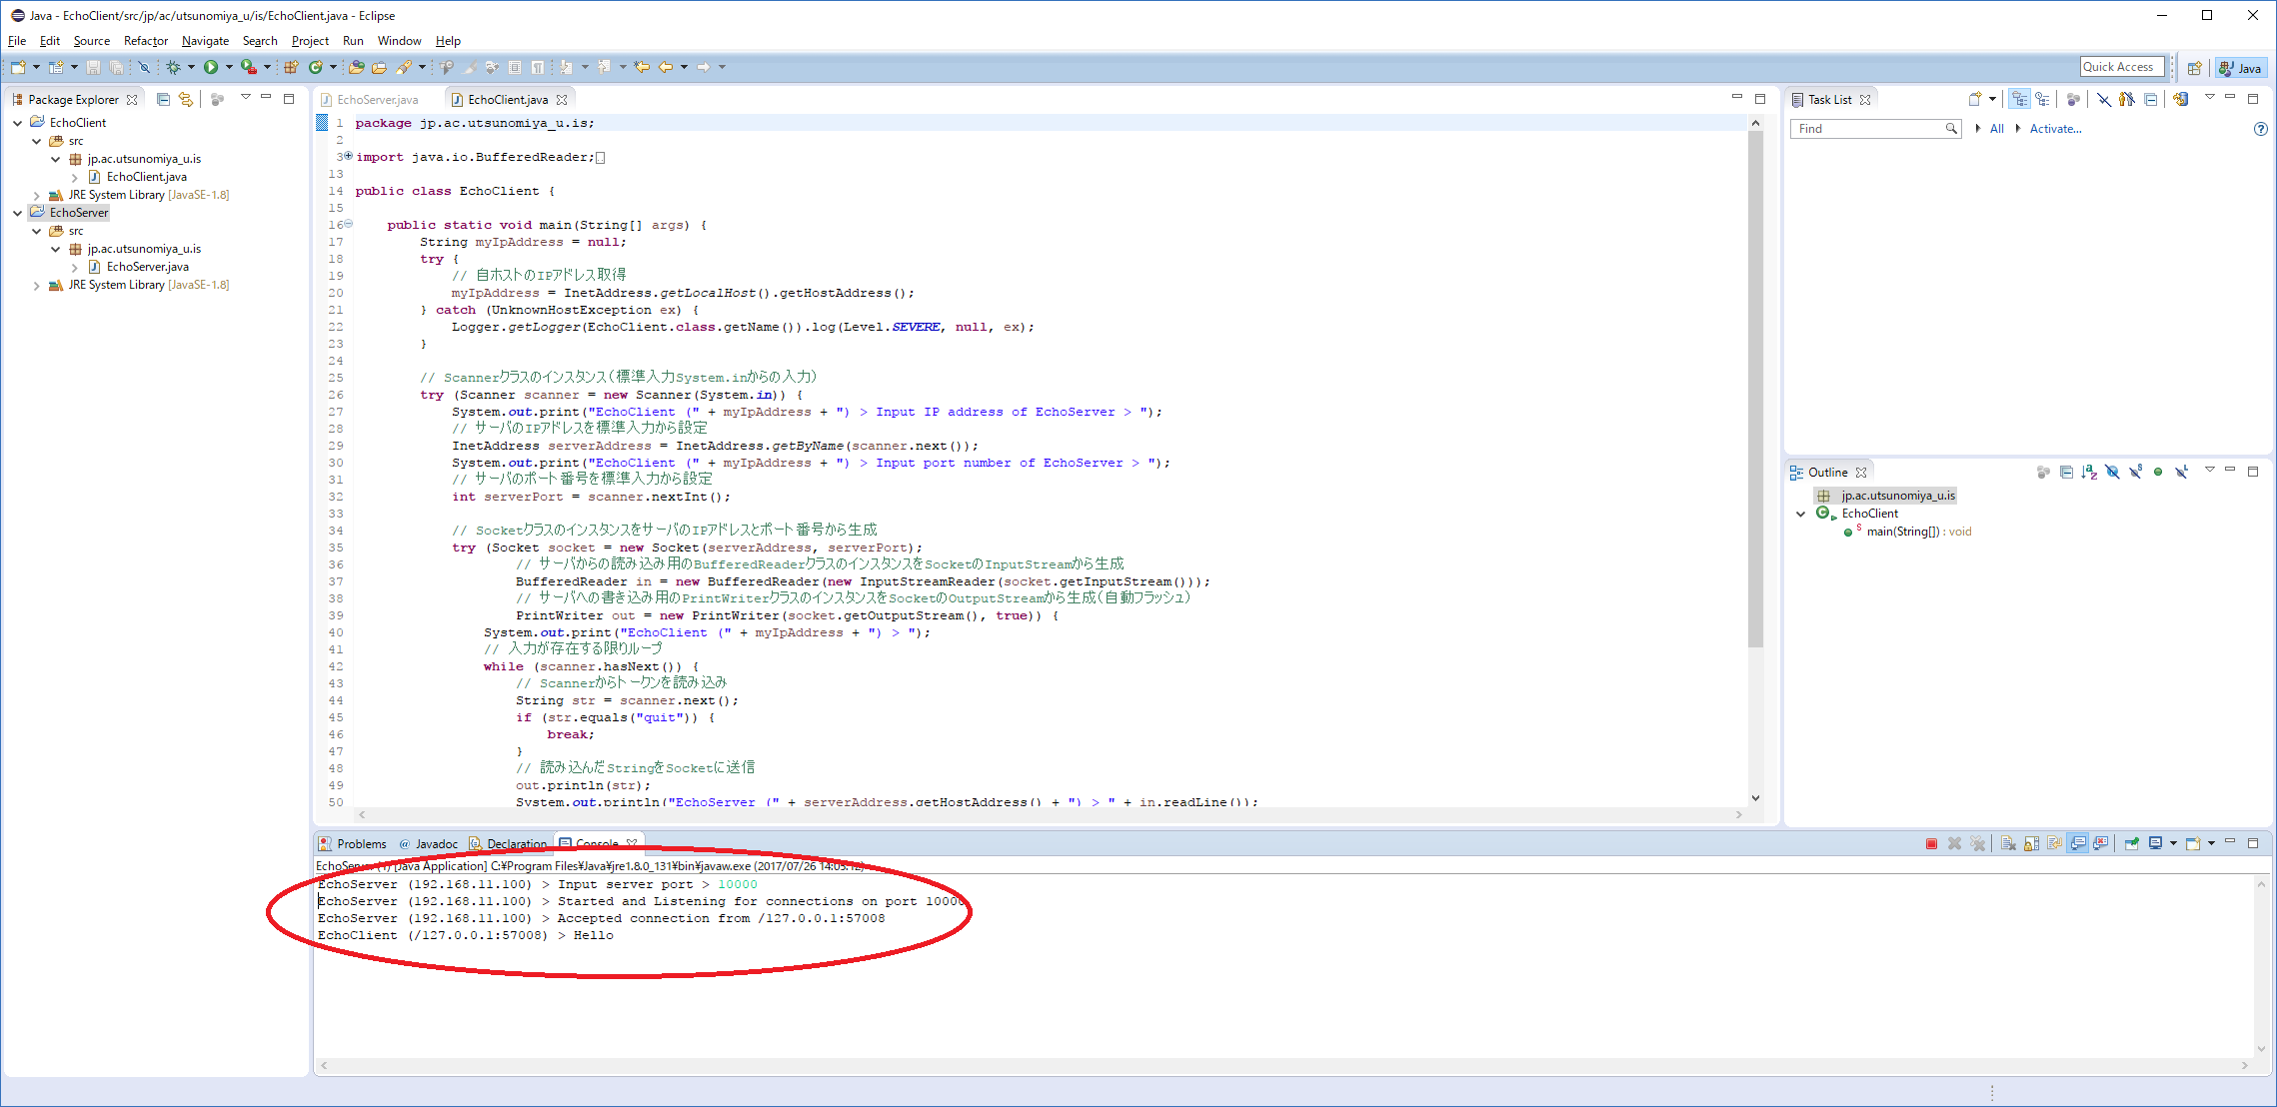The height and width of the screenshot is (1107, 2277).
Task: Click the Debug bug icon
Action: [x=173, y=67]
